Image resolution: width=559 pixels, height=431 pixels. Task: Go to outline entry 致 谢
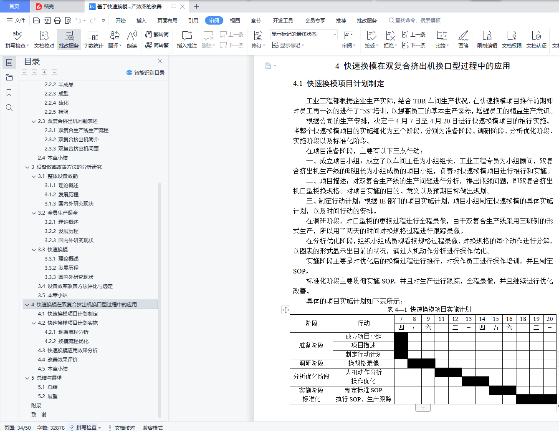click(39, 415)
